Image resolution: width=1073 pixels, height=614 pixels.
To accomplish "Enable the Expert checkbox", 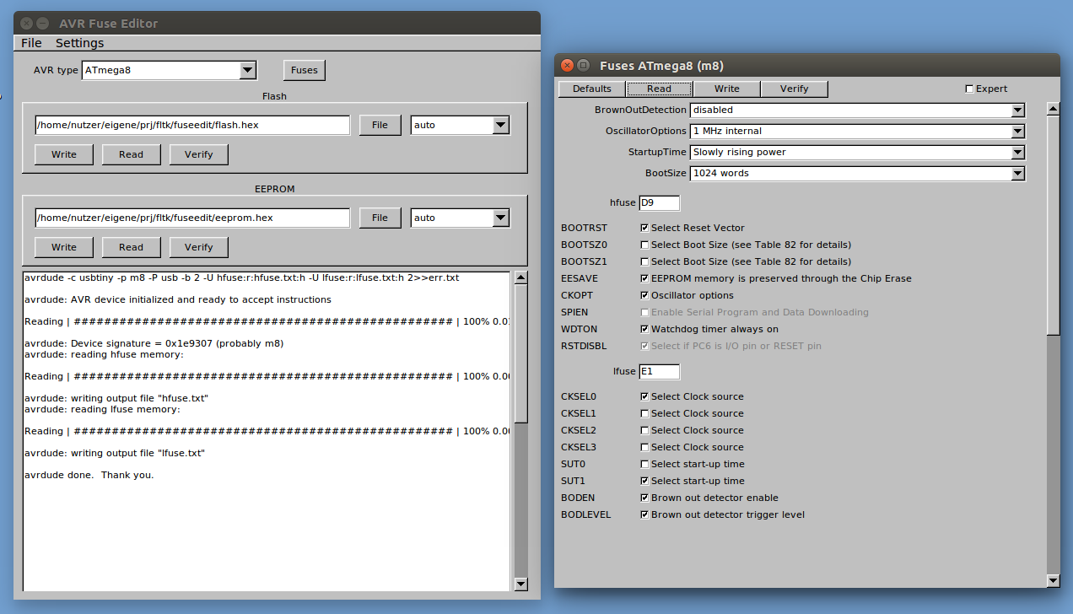I will [969, 89].
